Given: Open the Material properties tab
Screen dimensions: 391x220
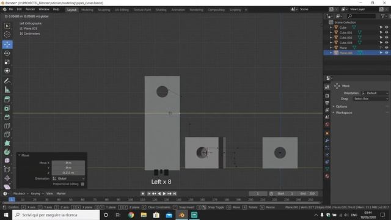Looking at the screenshot, I should (327, 176).
